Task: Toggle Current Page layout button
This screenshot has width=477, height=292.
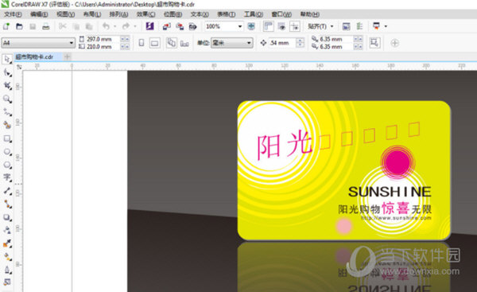Action: 184,43
